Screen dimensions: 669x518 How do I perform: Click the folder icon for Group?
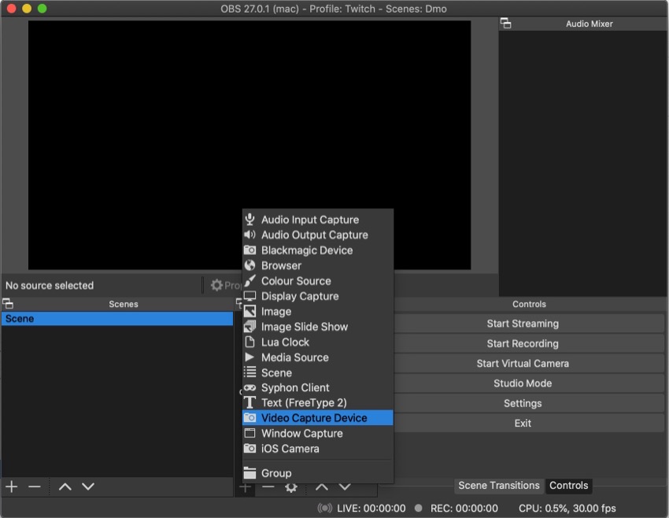[x=250, y=473]
